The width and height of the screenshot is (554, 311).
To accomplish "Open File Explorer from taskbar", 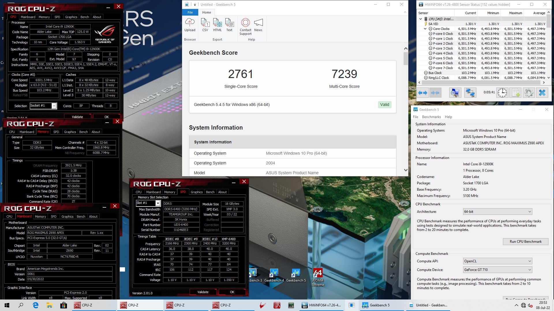I will 49,305.
